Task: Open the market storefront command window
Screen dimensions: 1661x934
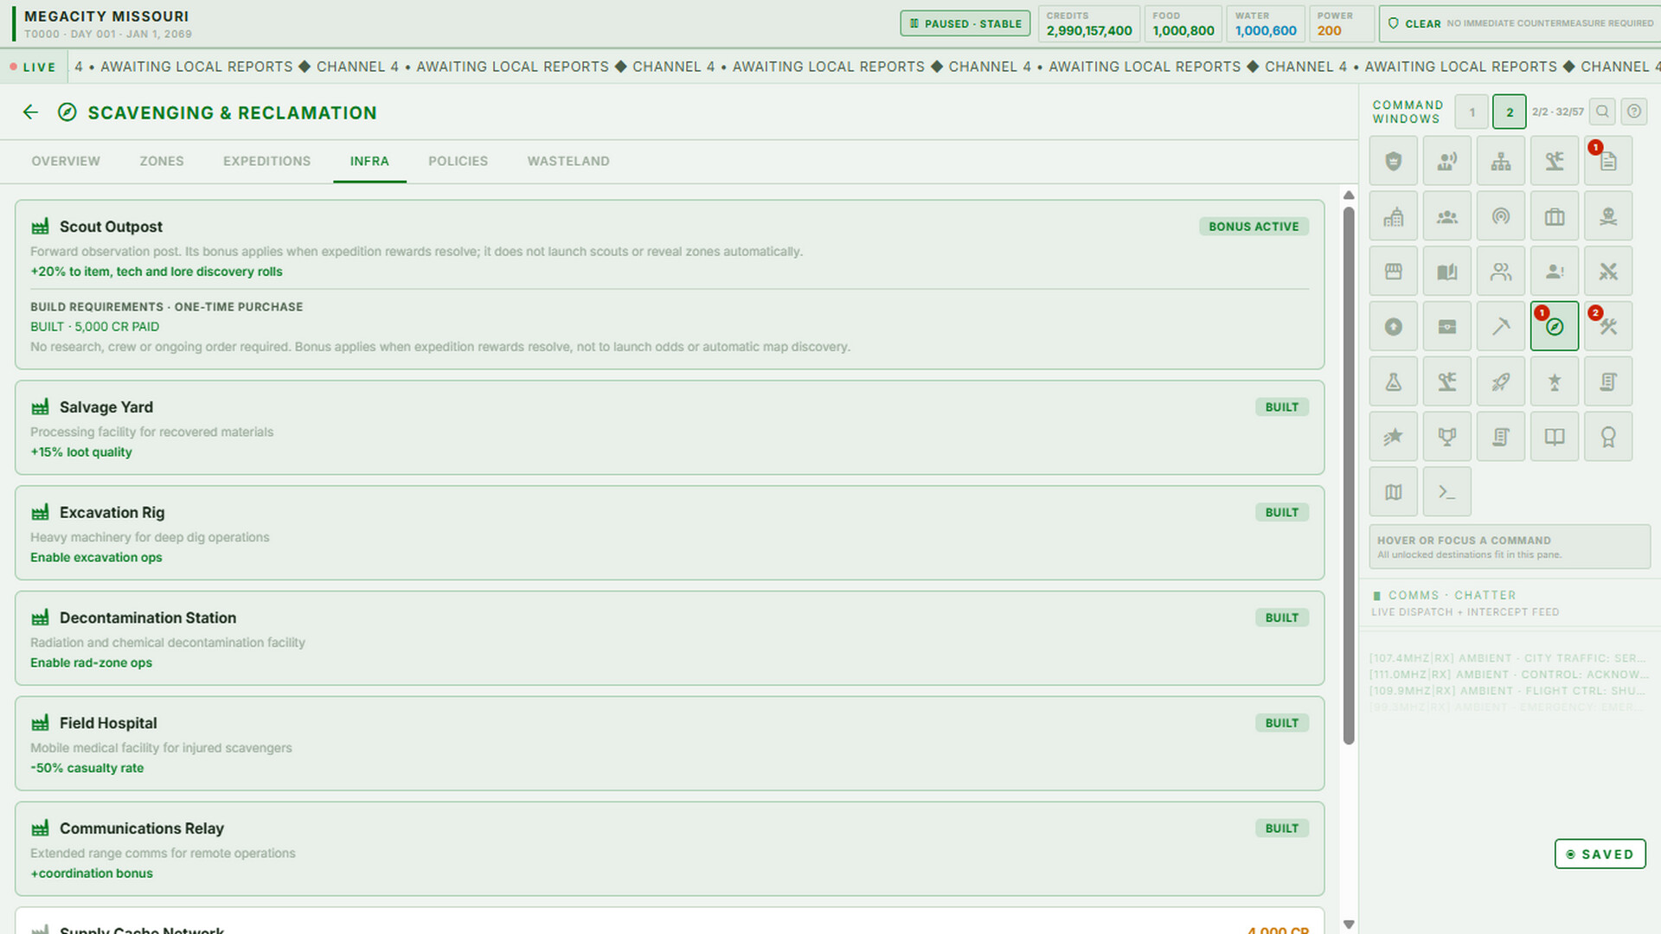Action: 1393,272
